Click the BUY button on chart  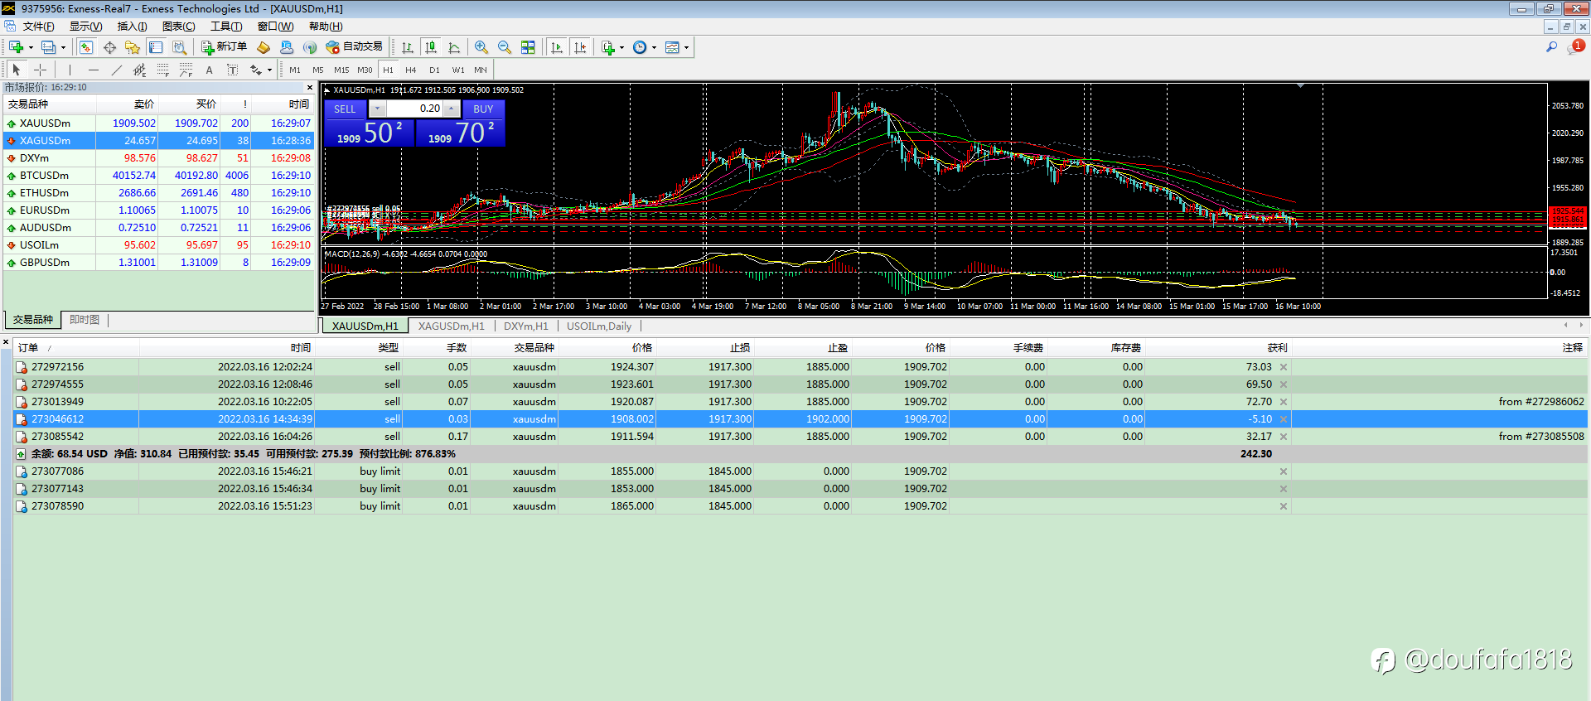[x=483, y=109]
